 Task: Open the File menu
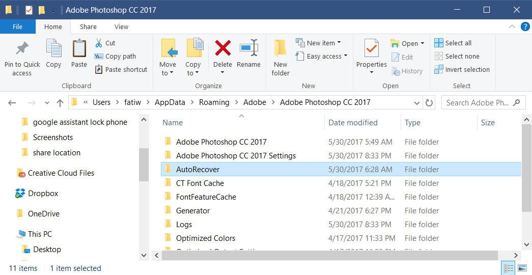[x=18, y=27]
